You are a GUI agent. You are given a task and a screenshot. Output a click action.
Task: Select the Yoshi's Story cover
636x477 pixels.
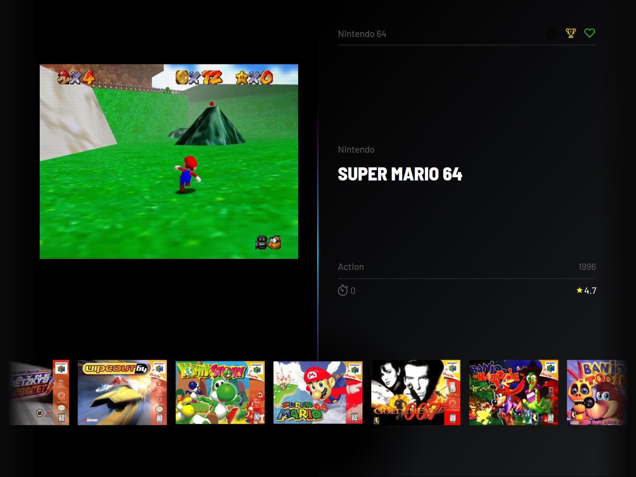pos(220,392)
